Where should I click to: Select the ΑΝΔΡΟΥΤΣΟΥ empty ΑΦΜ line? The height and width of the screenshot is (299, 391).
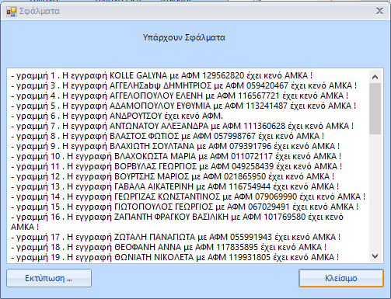click(117, 116)
